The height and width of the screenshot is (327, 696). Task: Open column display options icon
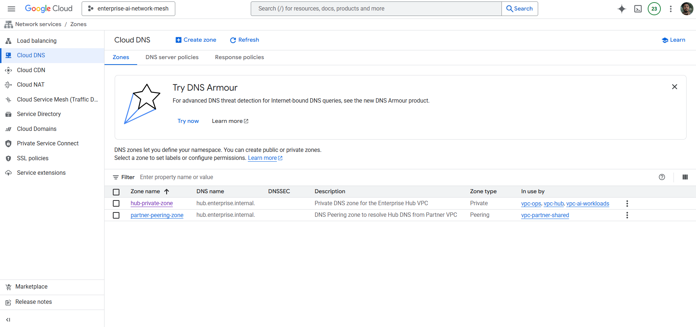click(x=685, y=177)
